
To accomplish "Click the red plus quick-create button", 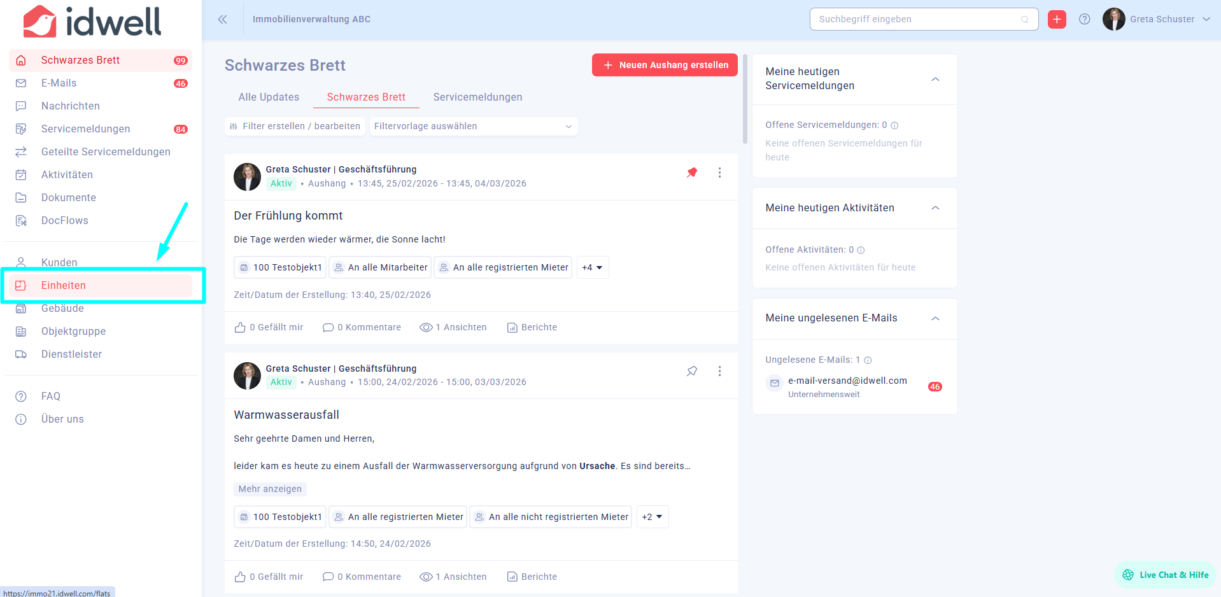I will coord(1057,19).
